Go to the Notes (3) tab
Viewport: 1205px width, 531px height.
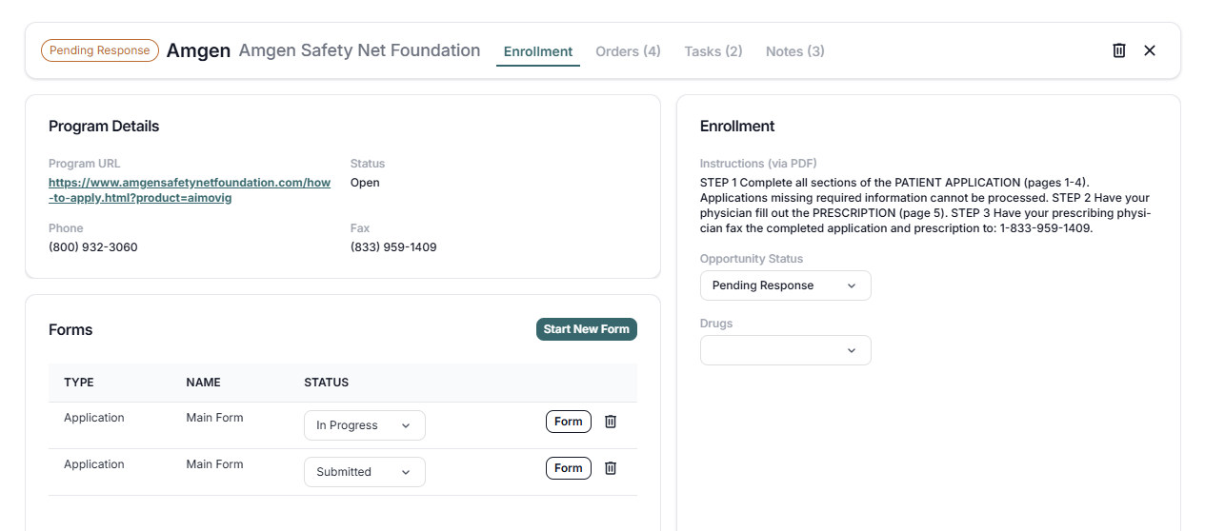794,51
